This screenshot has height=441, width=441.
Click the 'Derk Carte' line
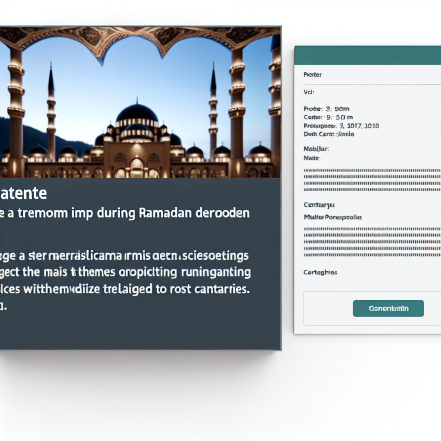(329, 134)
